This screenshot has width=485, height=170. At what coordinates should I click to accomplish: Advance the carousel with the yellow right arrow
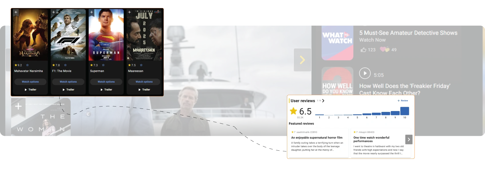click(x=302, y=60)
